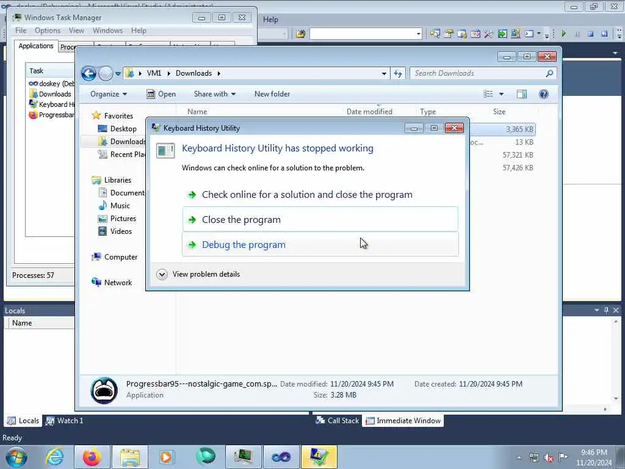Viewport: 625px width, 469px height.
Task: Choose Check online for a solution
Action: pyautogui.click(x=320, y=195)
